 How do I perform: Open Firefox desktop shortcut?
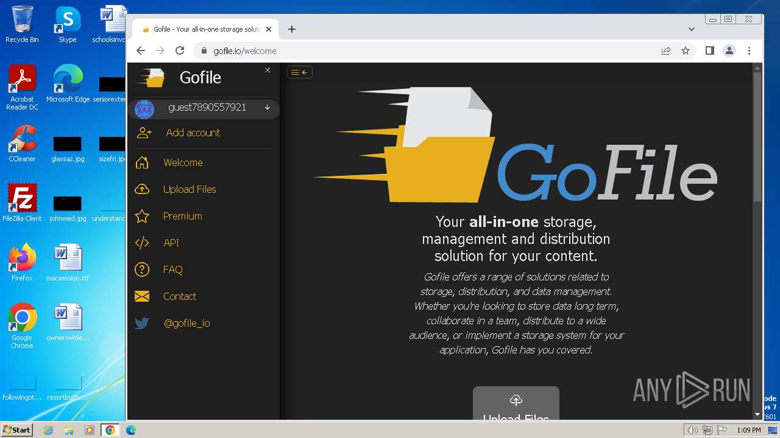click(22, 263)
